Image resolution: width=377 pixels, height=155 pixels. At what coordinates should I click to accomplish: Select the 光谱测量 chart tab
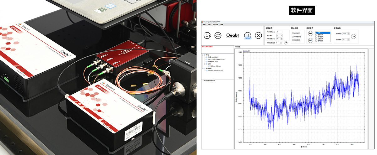(x=237, y=47)
